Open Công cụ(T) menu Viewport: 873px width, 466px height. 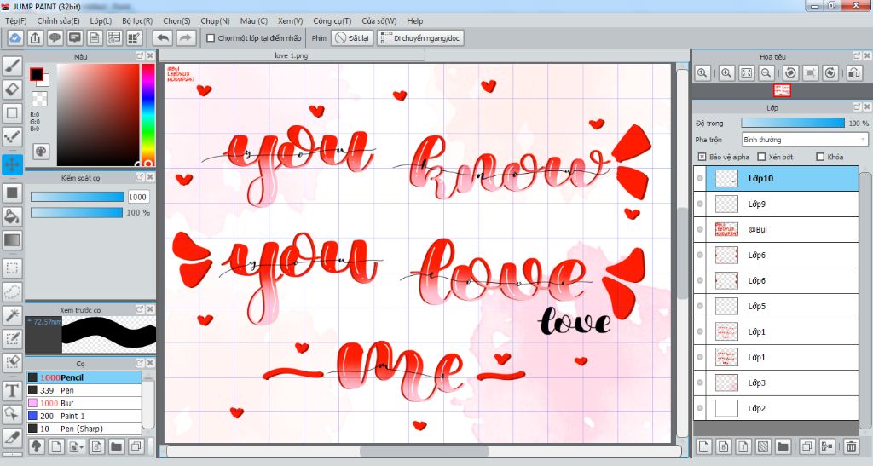(x=332, y=20)
